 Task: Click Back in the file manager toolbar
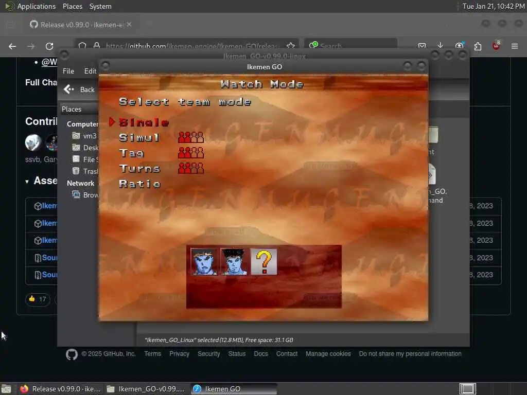(x=79, y=89)
